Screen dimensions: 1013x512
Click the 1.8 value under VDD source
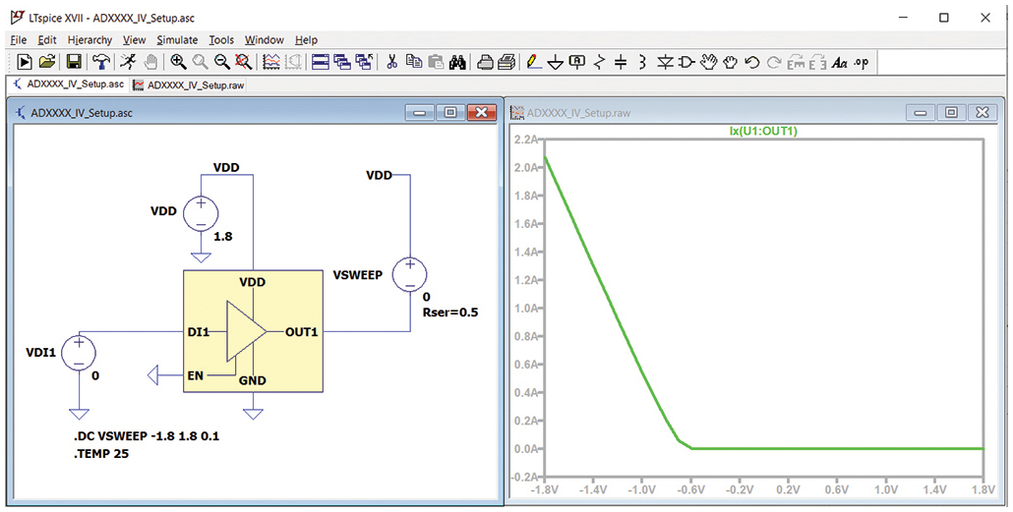(x=223, y=237)
